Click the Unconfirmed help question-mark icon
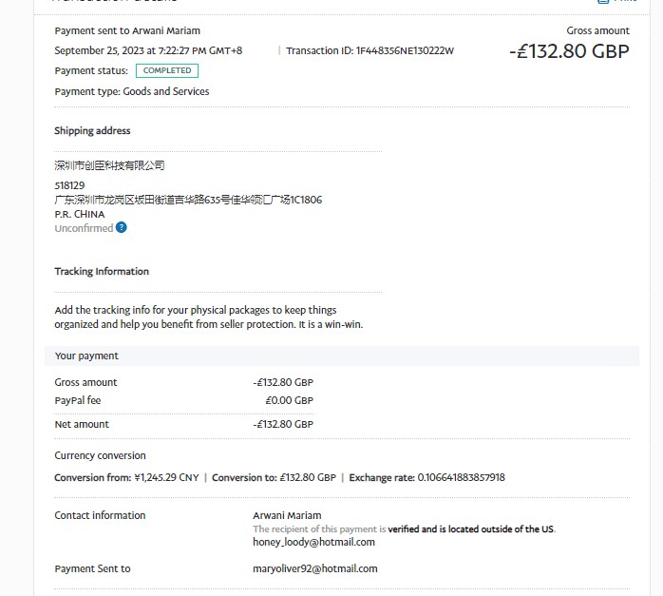The height and width of the screenshot is (596, 663). (x=122, y=228)
